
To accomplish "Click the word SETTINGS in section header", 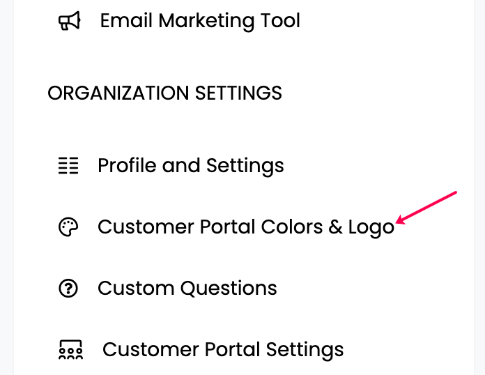I will [x=238, y=93].
